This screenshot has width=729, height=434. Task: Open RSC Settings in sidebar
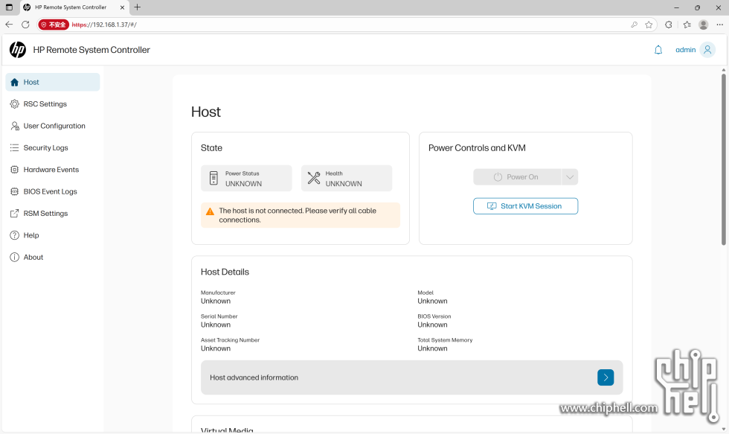click(45, 104)
